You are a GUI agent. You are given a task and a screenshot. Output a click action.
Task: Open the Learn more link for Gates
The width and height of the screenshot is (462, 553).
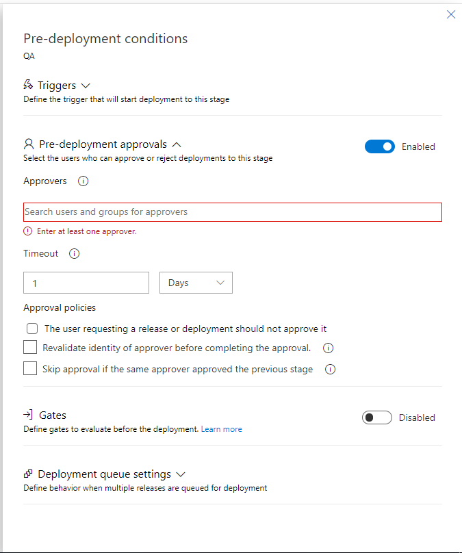tap(221, 429)
